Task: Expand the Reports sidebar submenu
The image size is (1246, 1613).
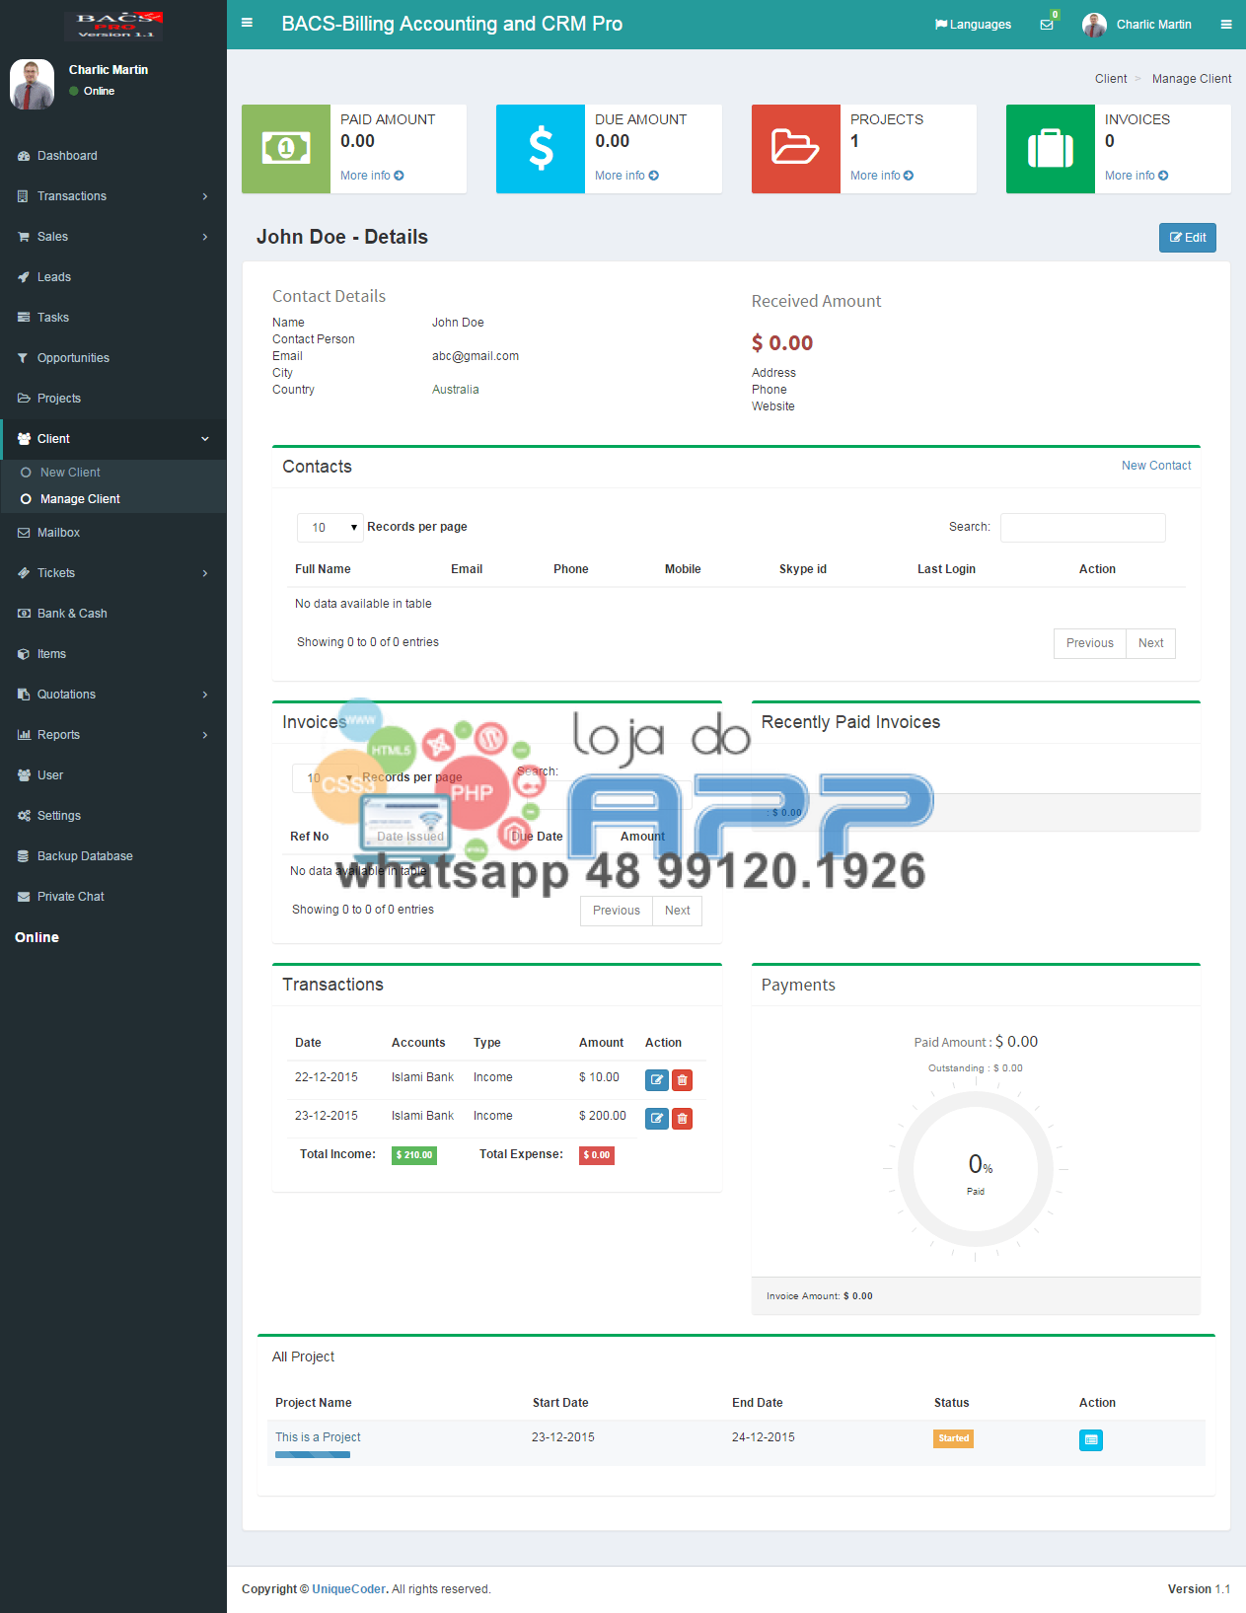Action: [x=112, y=735]
